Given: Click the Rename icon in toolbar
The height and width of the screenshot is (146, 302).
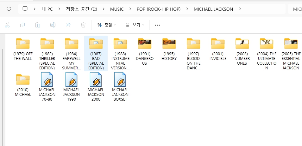Looking at the screenshot, I should point(53,25).
